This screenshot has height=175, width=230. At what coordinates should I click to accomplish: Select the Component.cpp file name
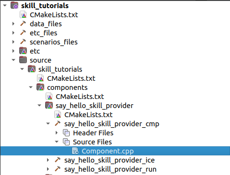pyautogui.click(x=108, y=151)
